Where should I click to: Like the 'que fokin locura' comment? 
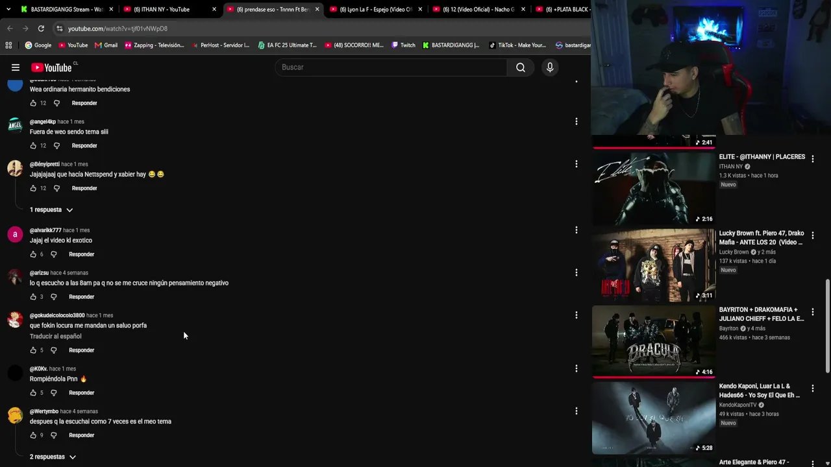[x=33, y=350]
